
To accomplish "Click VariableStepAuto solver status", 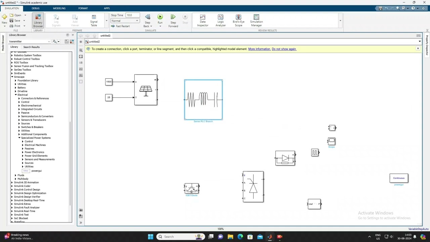I will [418, 229].
